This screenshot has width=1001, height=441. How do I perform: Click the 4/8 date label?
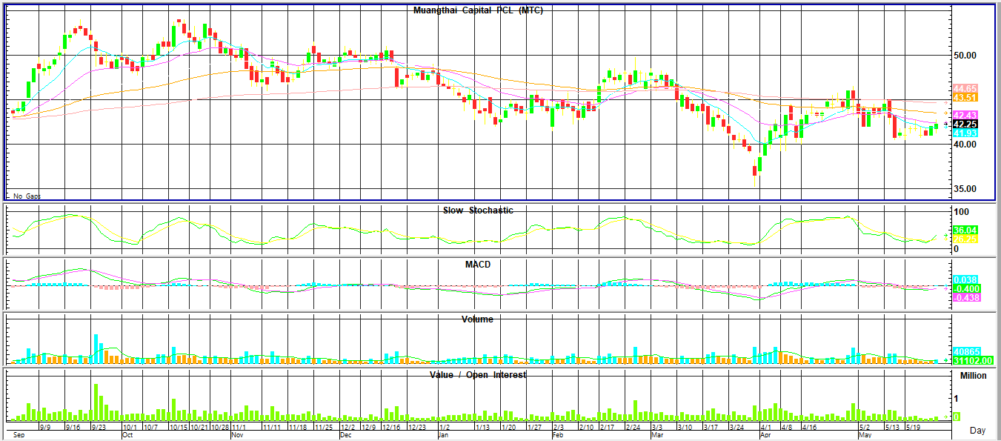(787, 428)
